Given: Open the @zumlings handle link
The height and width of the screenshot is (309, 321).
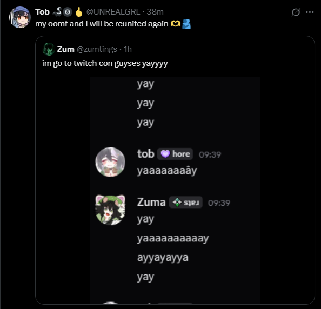Looking at the screenshot, I should click(x=97, y=49).
